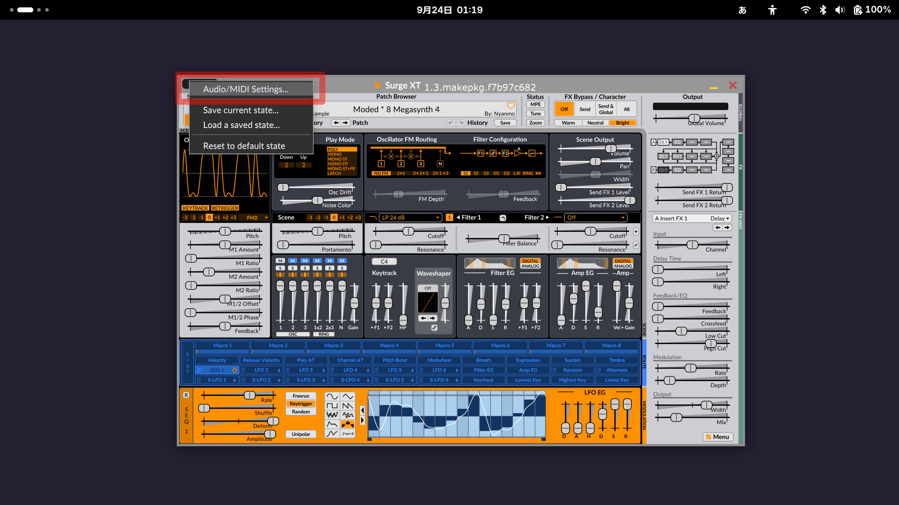Go to next patch with right arrow
Image resolution: width=899 pixels, height=505 pixels.
coord(346,123)
